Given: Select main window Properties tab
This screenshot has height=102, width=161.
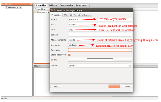Looking at the screenshot, I should point(41,5).
